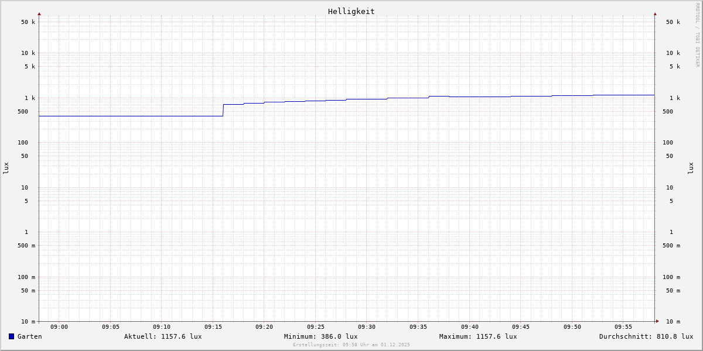Select the Maximum 1157.6 lux value
The width and height of the screenshot is (703, 351).
(478, 336)
